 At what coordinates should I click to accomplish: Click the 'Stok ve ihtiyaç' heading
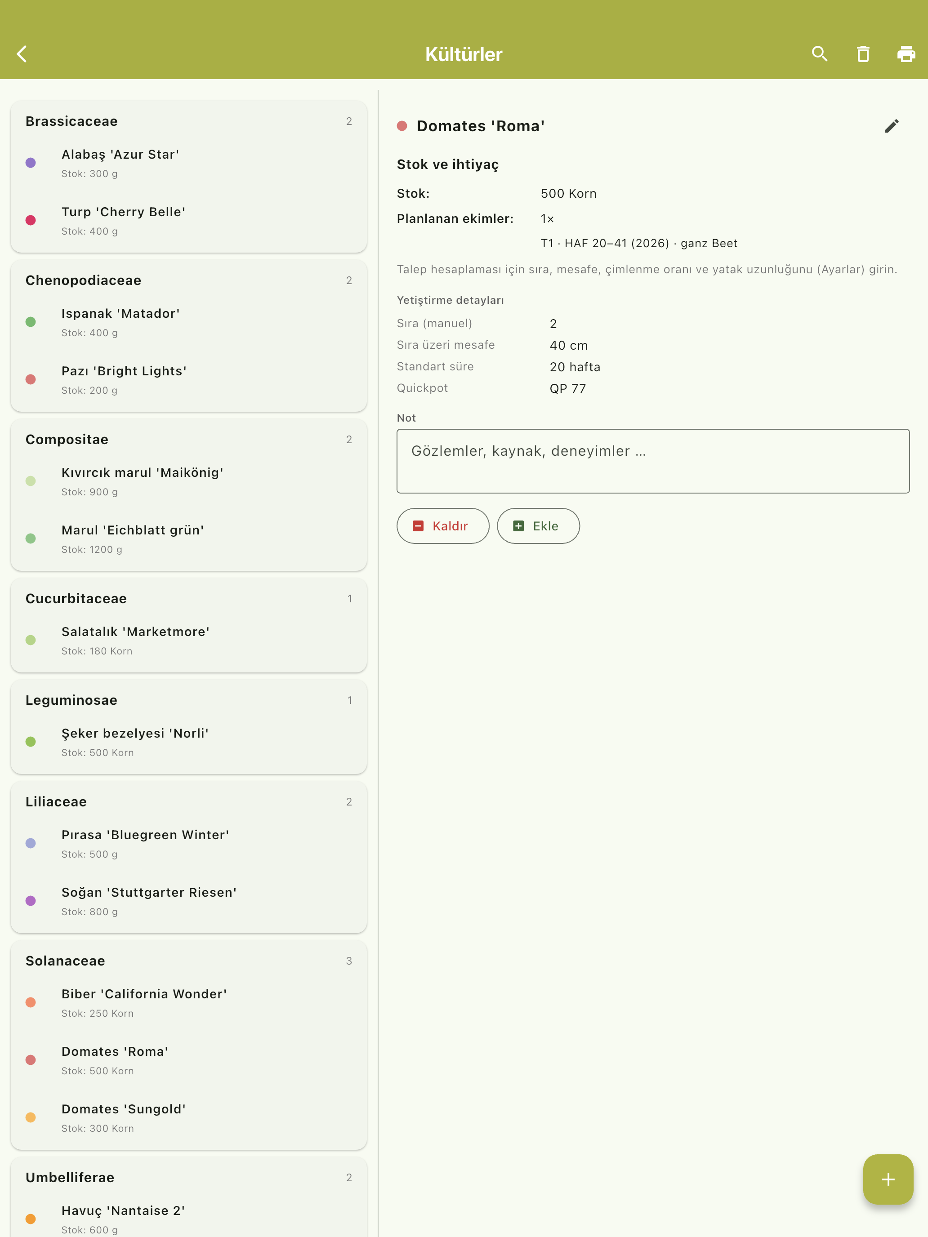(x=447, y=165)
